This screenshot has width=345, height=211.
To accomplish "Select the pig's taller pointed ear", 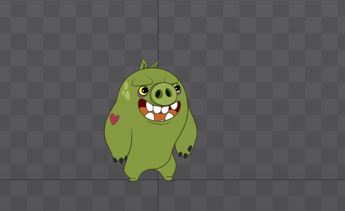I will (x=143, y=64).
